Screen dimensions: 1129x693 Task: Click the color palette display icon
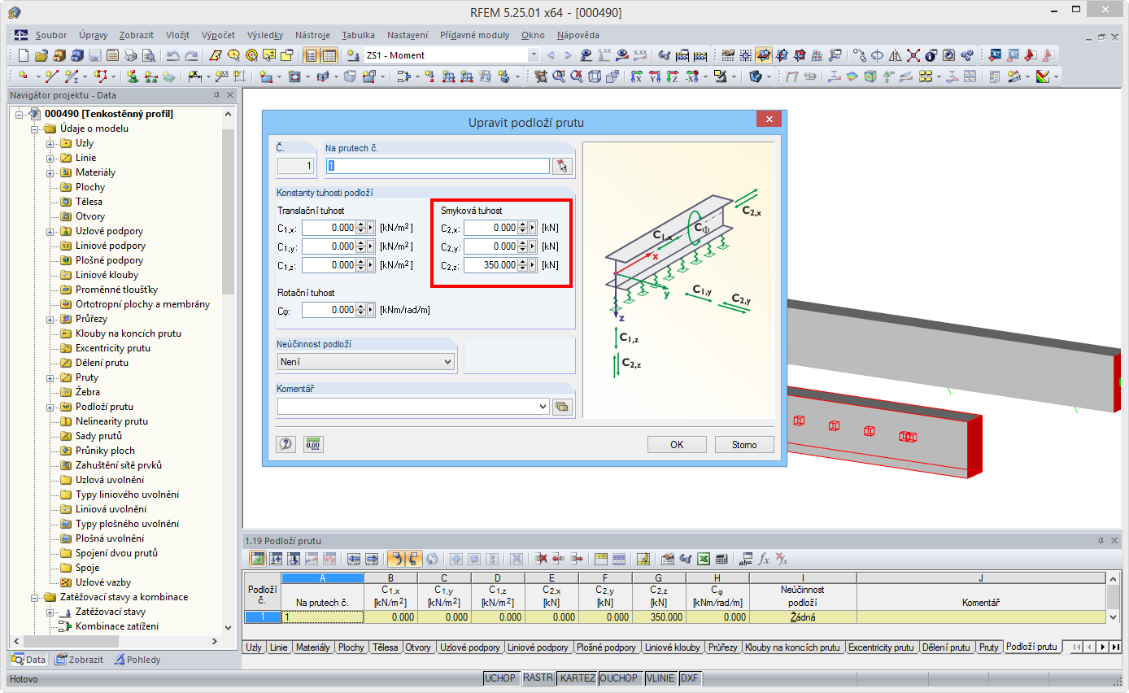[1044, 76]
